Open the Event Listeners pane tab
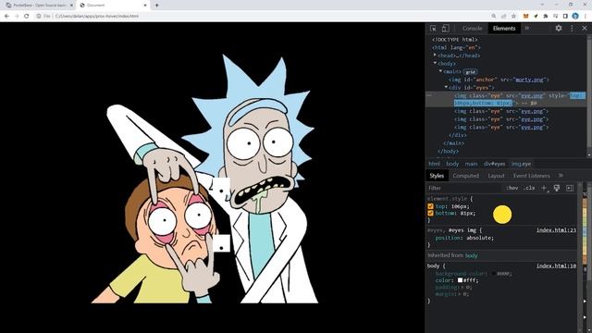 531,176
